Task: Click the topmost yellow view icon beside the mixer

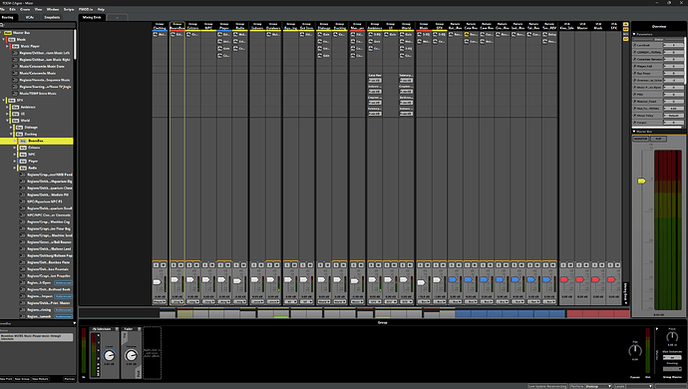Action: pos(626,25)
